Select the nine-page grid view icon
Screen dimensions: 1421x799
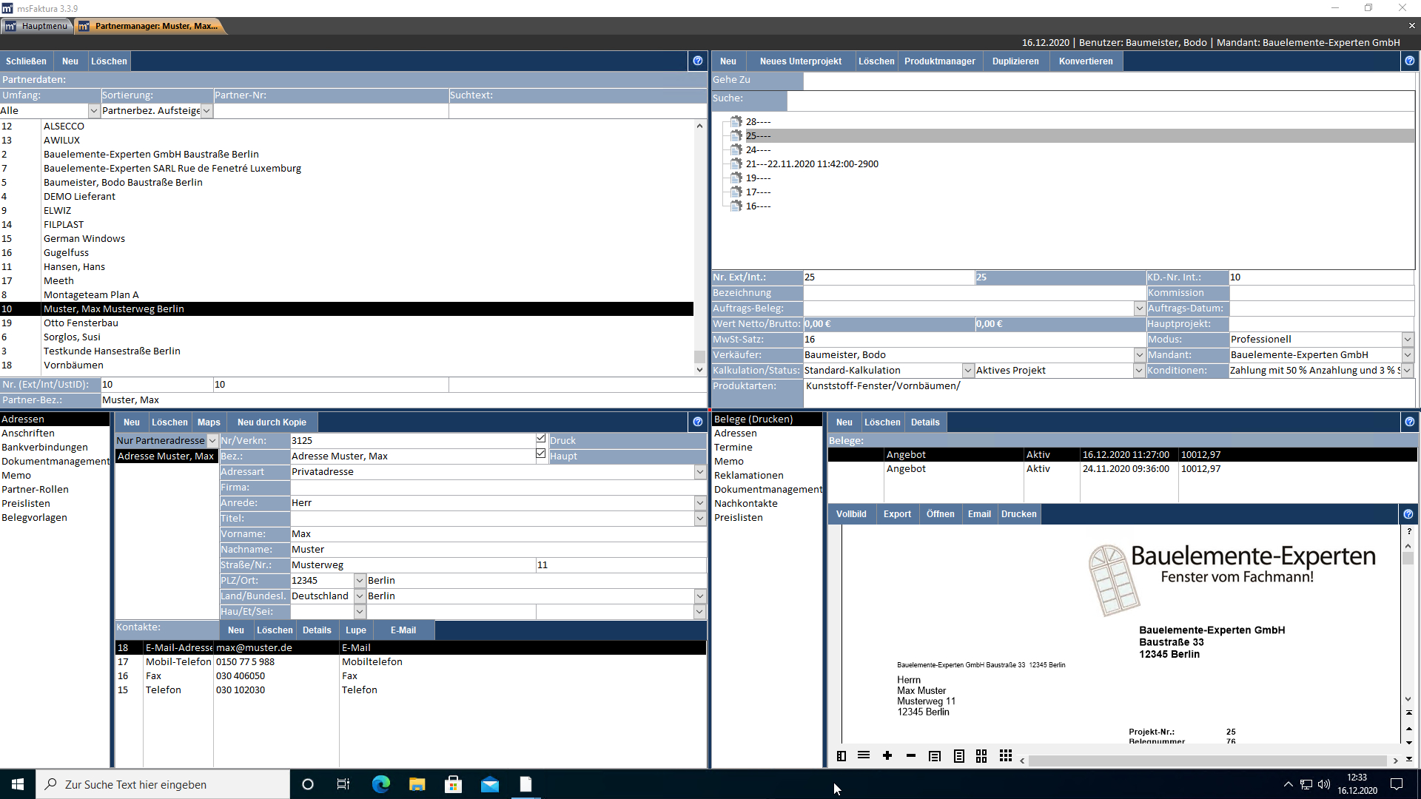1005,755
